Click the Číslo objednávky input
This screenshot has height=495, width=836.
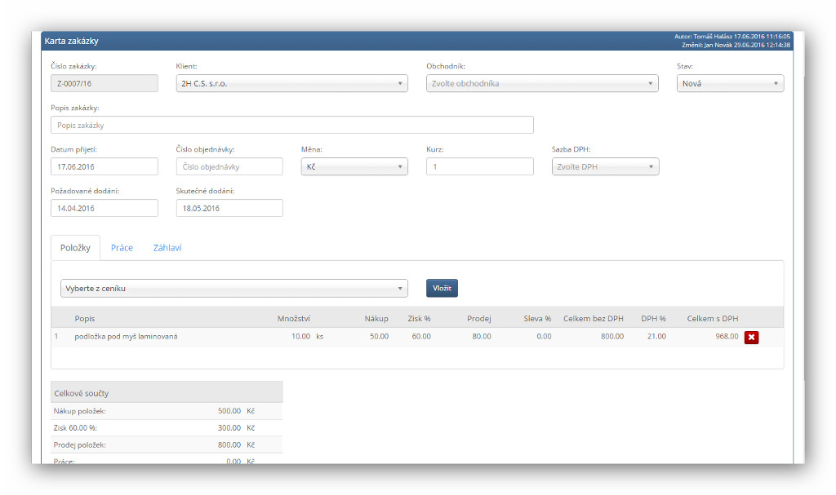pyautogui.click(x=229, y=166)
